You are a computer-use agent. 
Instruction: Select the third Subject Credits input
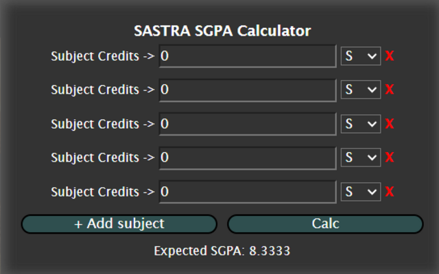(x=248, y=124)
